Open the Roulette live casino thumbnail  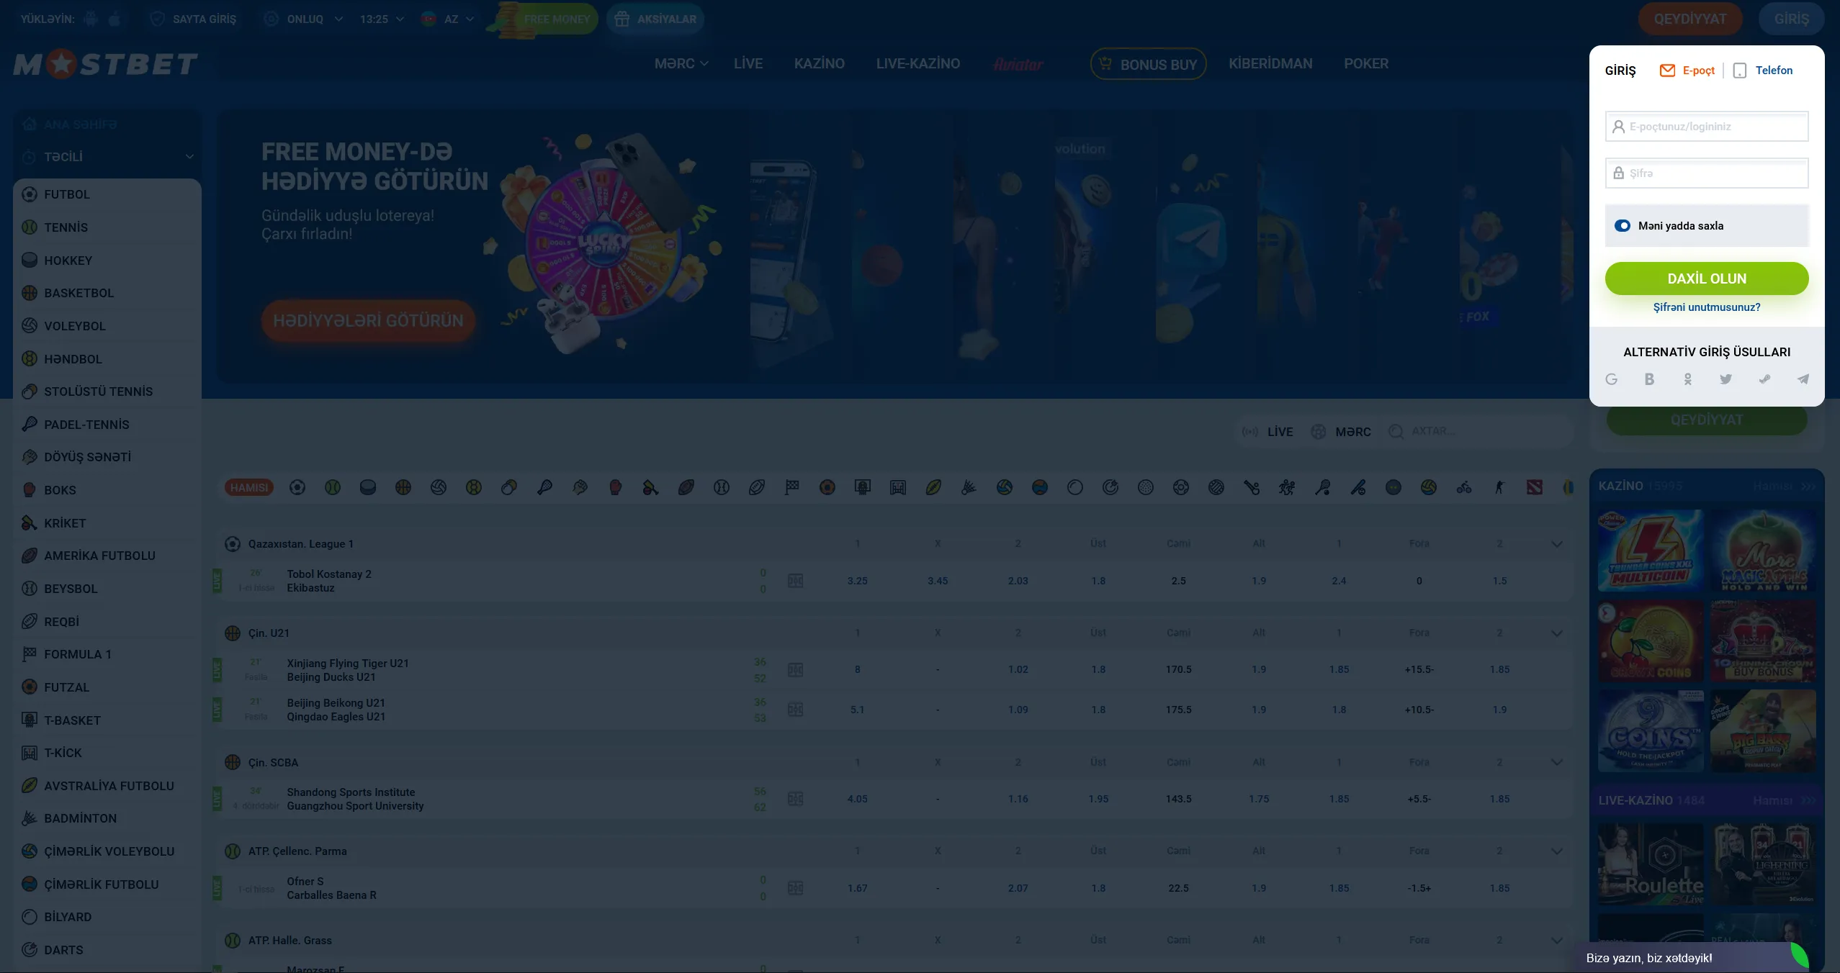(x=1651, y=864)
